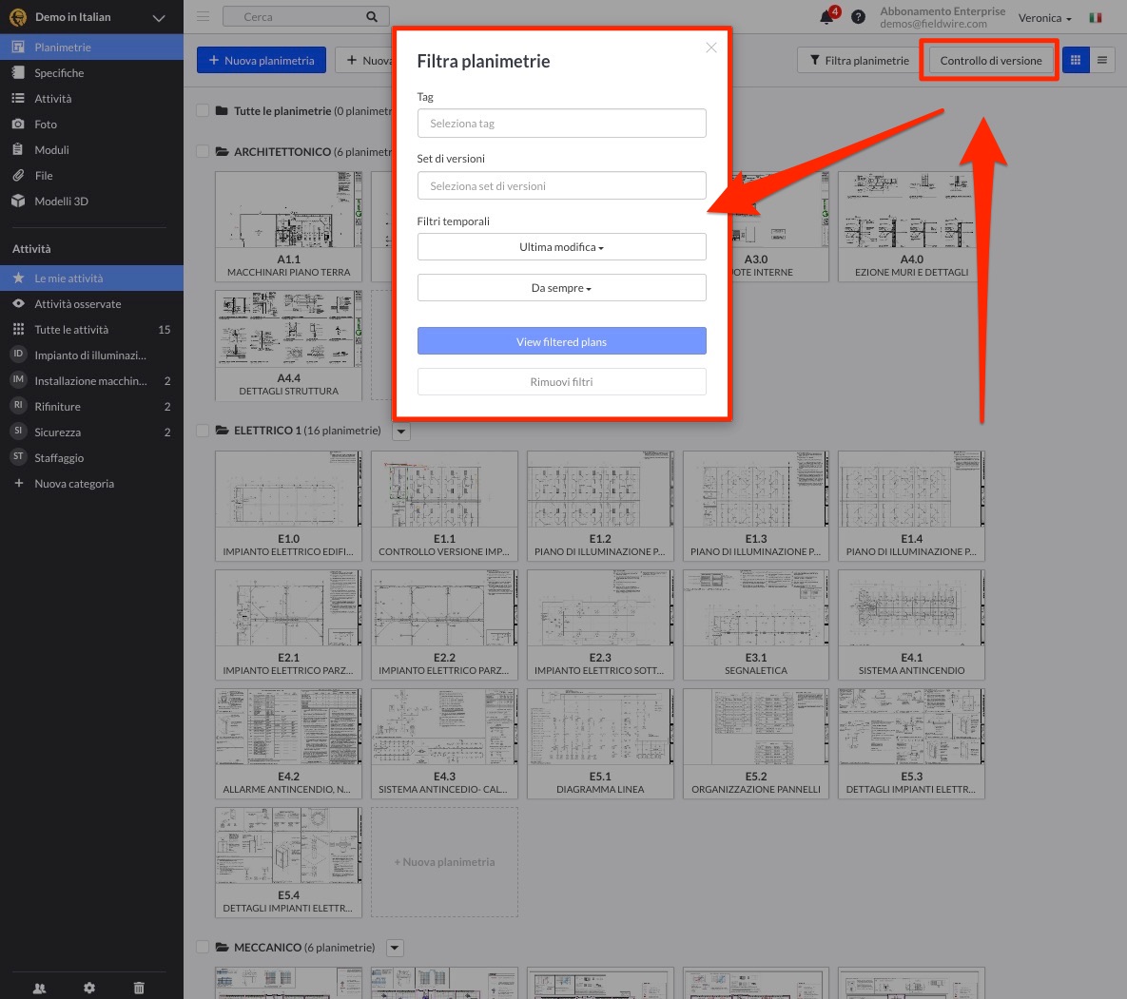
Task: Open the notifications bell icon
Action: (827, 16)
